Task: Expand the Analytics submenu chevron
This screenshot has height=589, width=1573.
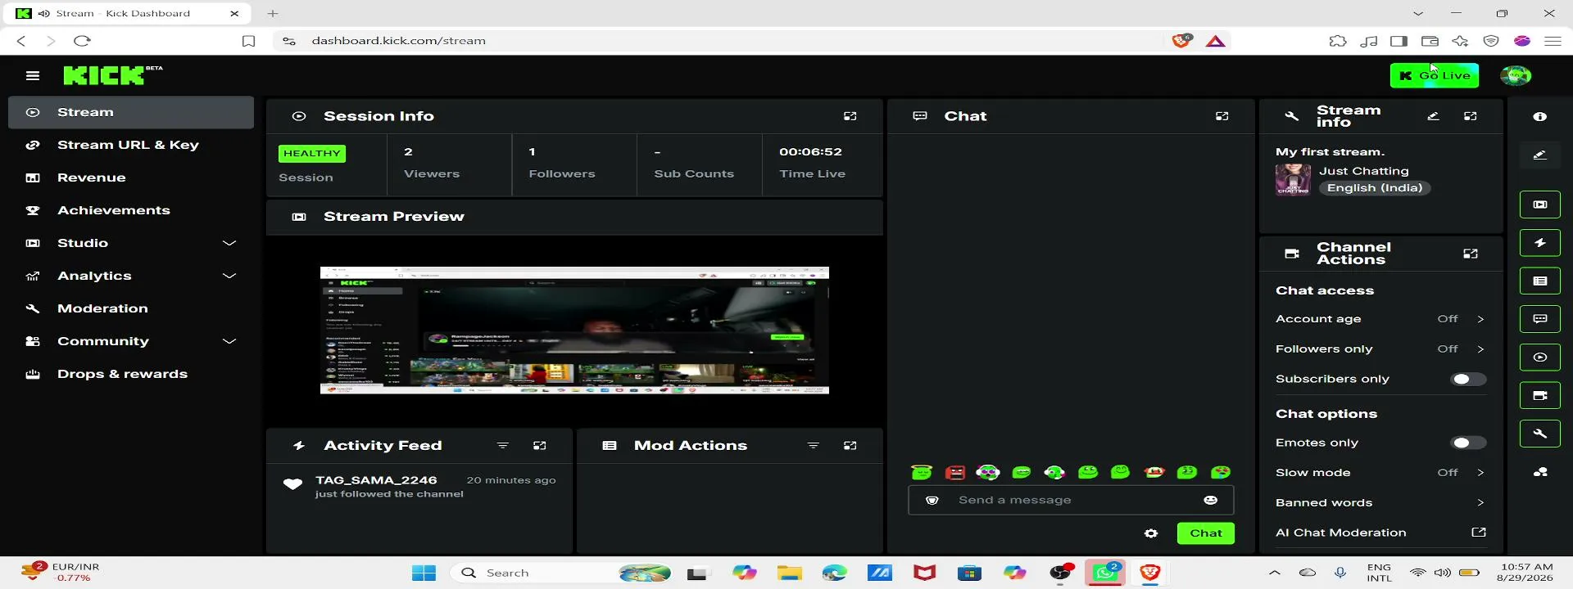Action: tap(229, 276)
